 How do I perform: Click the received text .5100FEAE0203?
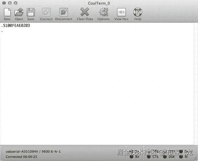[15, 26]
